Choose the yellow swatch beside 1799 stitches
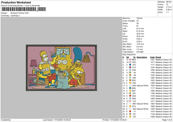Screen dimensions: 173x122 pyautogui.click(x=130, y=83)
